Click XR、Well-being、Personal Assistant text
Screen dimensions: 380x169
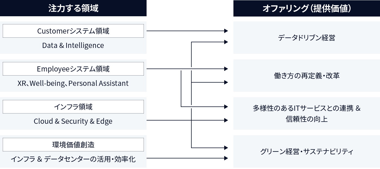coord(73,83)
